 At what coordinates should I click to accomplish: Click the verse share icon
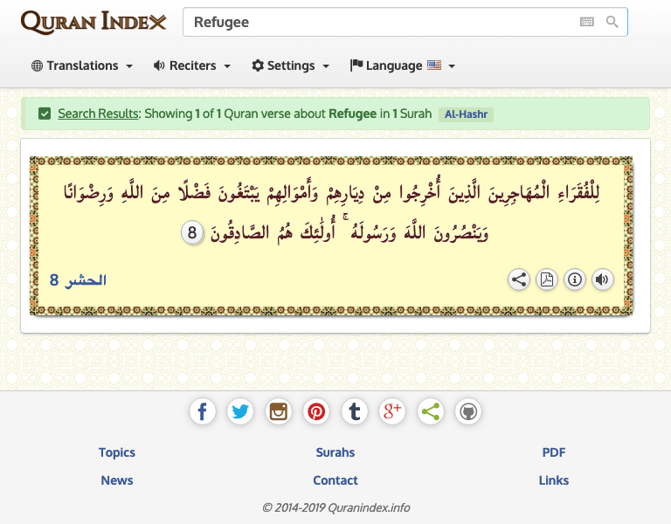(x=518, y=279)
